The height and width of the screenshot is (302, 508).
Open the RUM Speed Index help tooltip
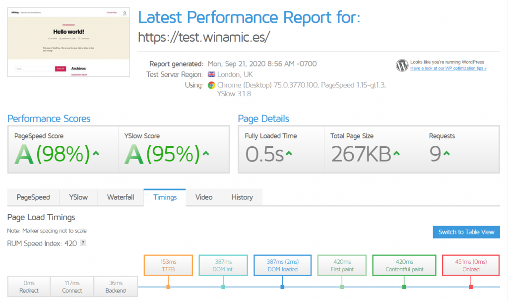[x=82, y=243]
